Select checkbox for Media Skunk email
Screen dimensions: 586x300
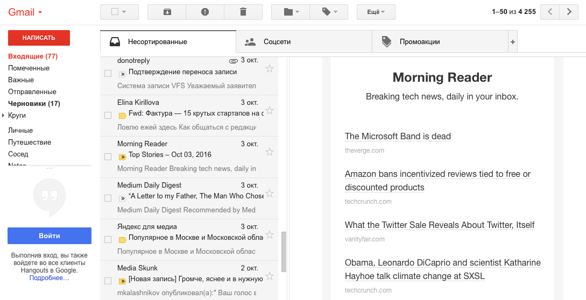108,281
